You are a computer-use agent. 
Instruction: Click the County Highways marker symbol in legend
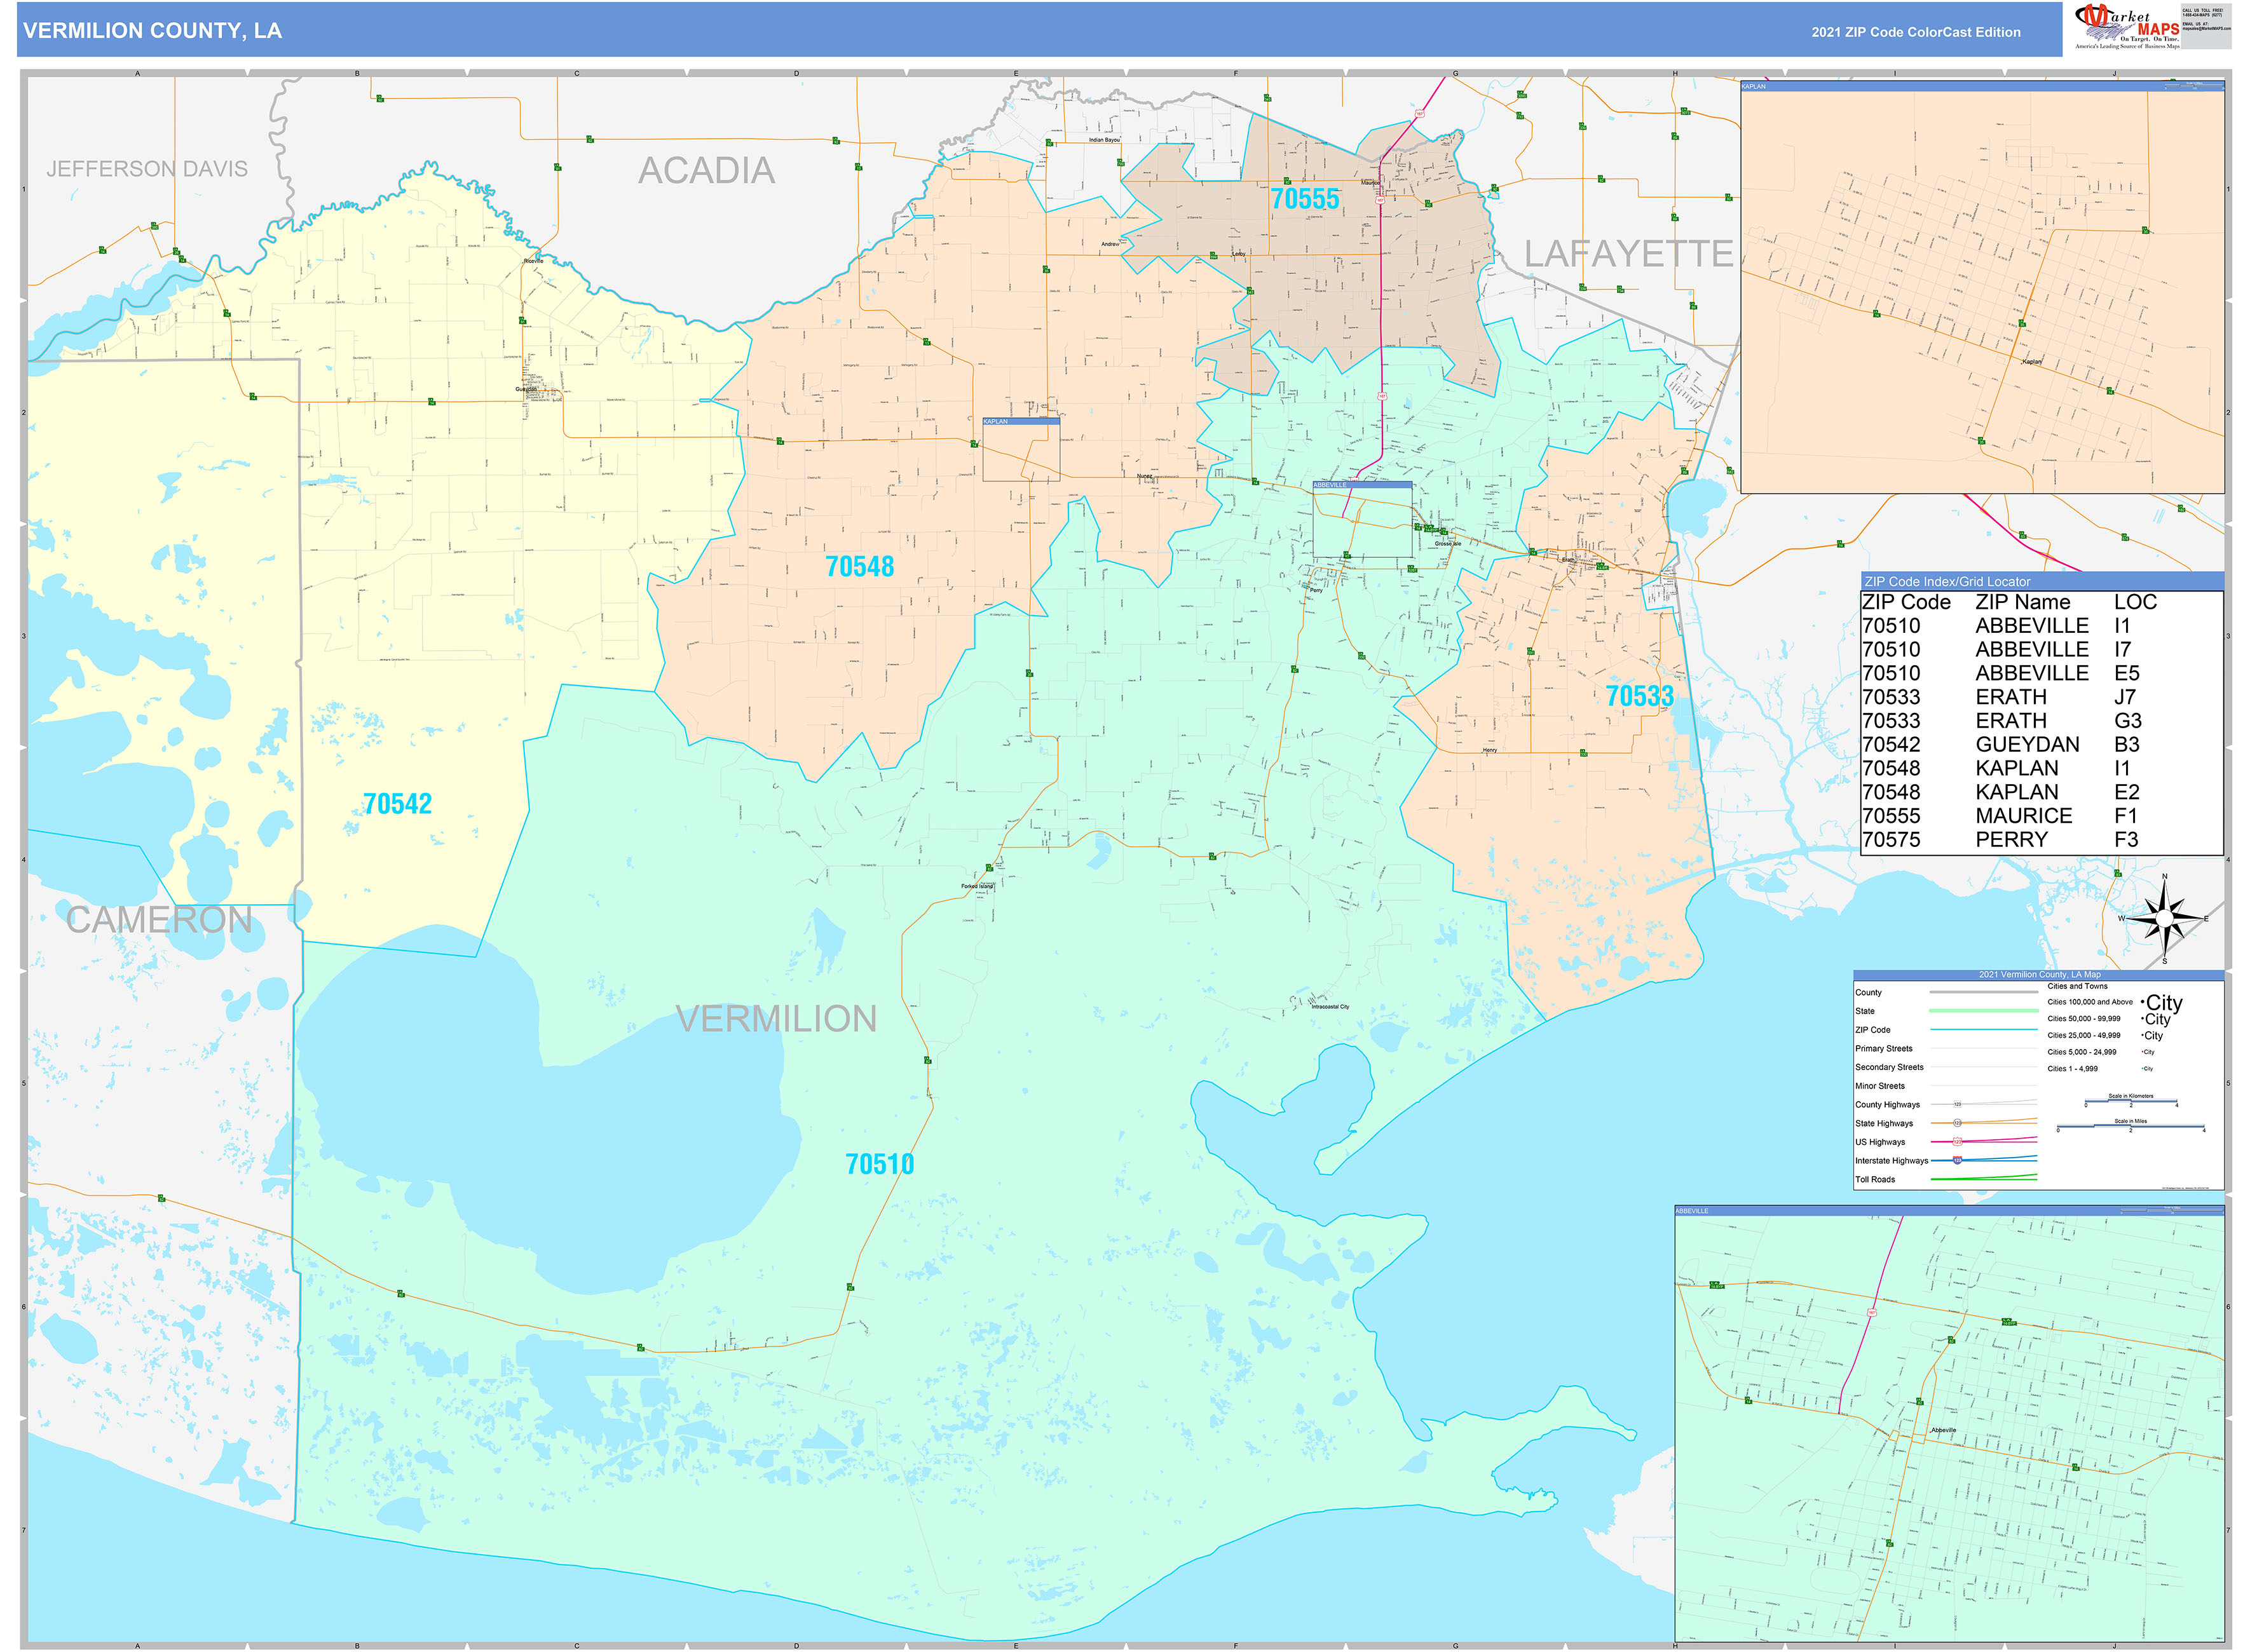click(x=1959, y=1104)
